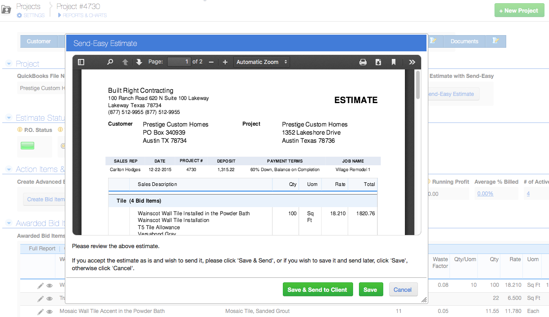Click the Reports & Charts arrow icon
Image resolution: width=549 pixels, height=317 pixels.
click(x=59, y=15)
